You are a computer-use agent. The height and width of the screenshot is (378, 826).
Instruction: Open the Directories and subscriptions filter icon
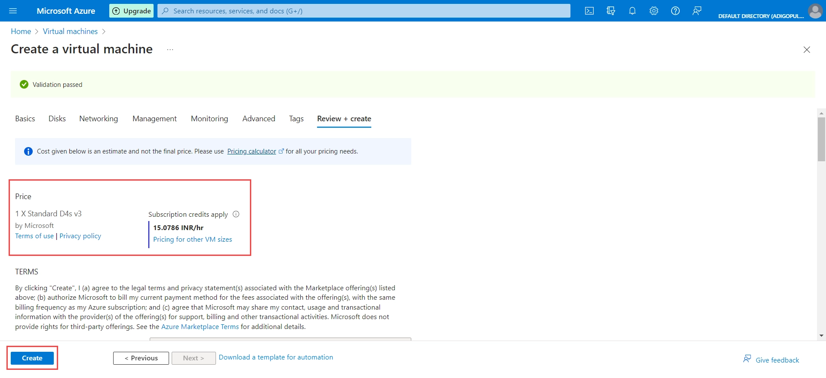[611, 11]
